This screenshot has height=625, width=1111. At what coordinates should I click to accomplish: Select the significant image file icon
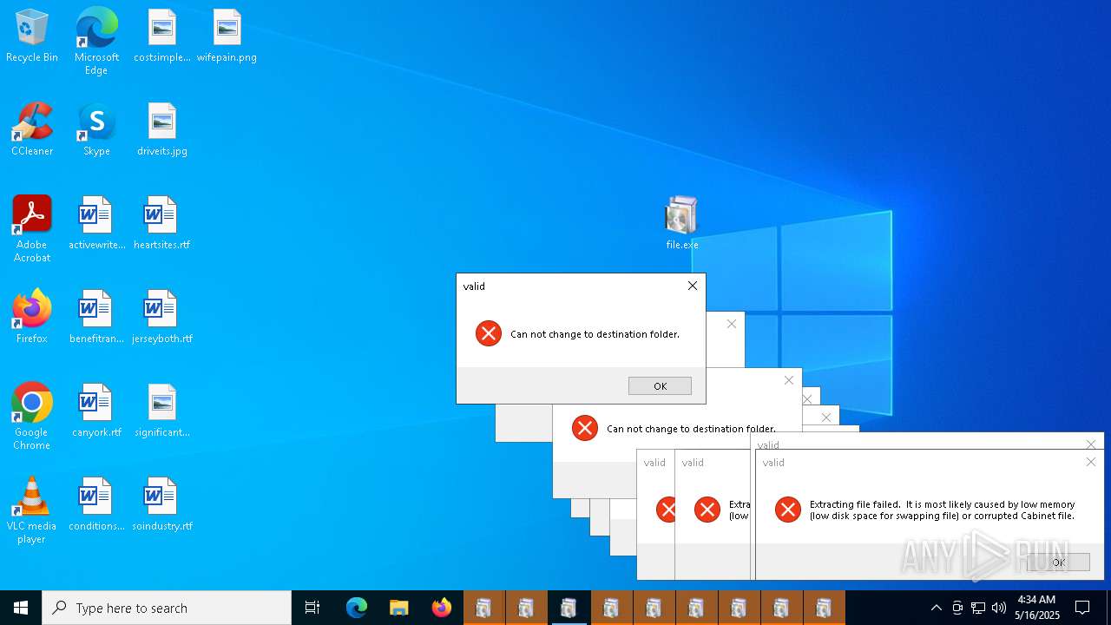[162, 411]
